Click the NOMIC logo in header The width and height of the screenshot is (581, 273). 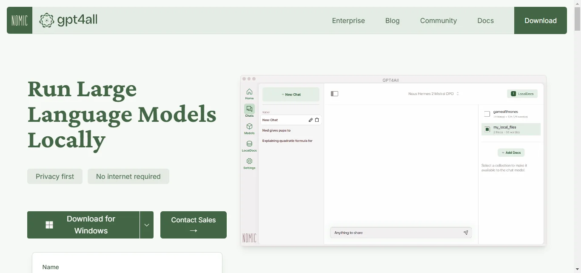tap(20, 20)
